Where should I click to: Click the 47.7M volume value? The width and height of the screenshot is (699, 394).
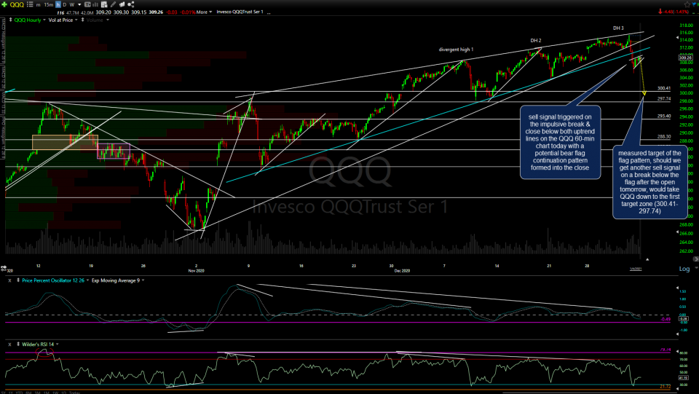72,12
